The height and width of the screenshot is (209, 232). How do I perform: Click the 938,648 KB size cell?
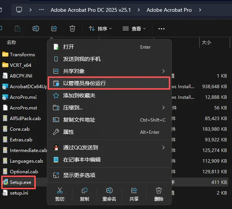tap(214, 87)
